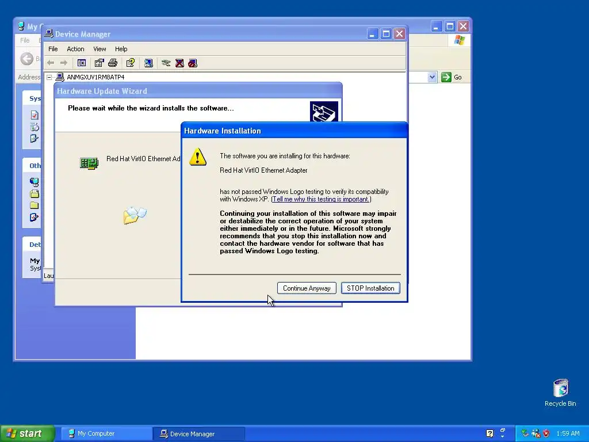589x442 pixels.
Task: Minimize the My Computer window
Action: point(436,26)
